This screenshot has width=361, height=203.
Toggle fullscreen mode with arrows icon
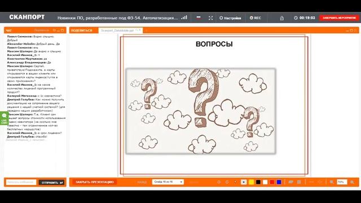coord(210,17)
